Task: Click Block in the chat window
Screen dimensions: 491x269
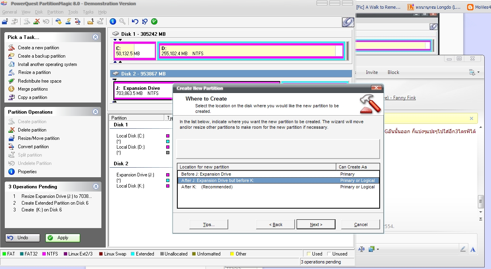Action: pos(393,72)
